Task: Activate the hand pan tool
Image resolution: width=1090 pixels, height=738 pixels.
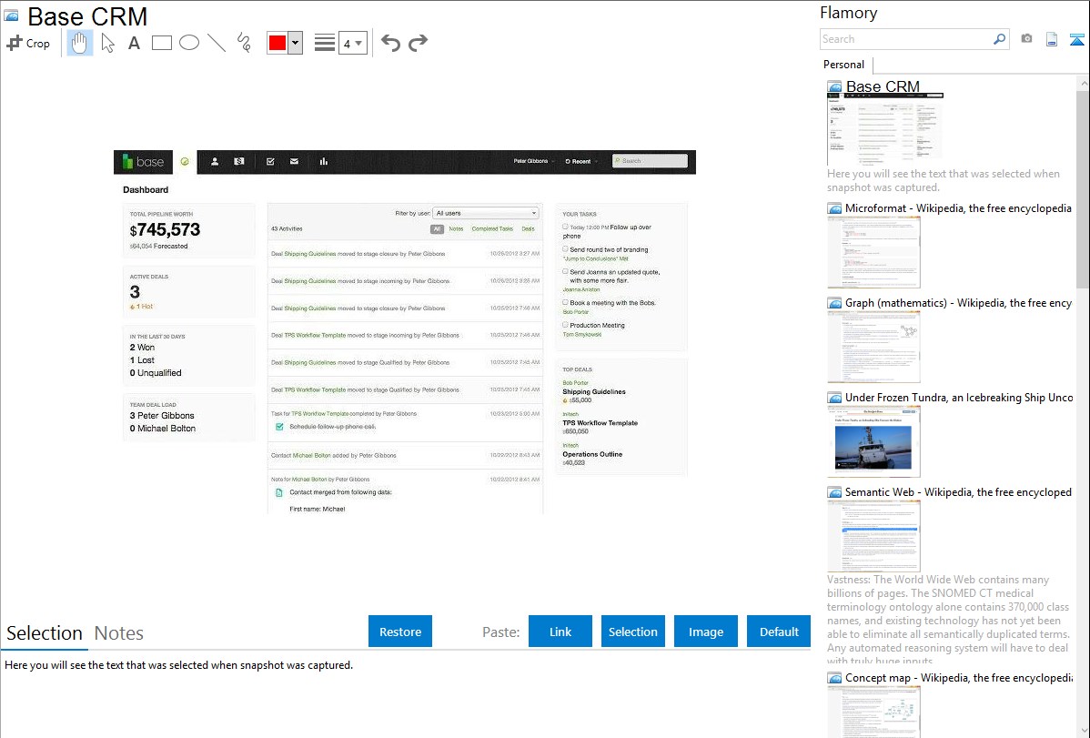Action: click(x=80, y=43)
